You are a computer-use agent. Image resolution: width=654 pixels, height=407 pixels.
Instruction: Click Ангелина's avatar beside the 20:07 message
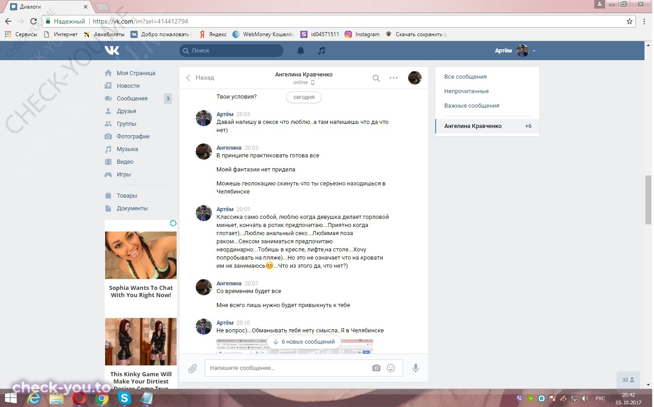[204, 287]
